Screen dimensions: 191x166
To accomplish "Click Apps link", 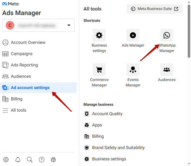I will (97, 125).
